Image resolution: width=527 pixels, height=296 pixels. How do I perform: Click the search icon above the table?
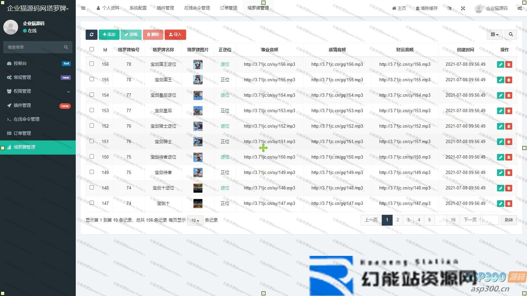(x=511, y=35)
